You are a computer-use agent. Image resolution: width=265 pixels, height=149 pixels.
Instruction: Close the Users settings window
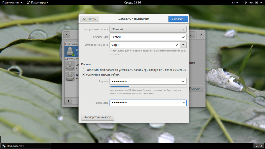click(x=201, y=35)
